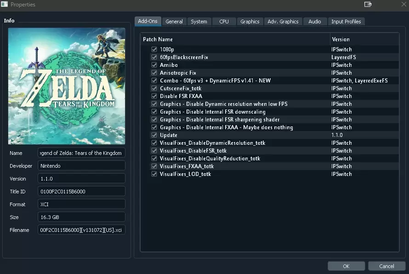This screenshot has height=274, width=409.
Task: Toggle the Anisotropic Fix checkbox
Action: coord(154,73)
